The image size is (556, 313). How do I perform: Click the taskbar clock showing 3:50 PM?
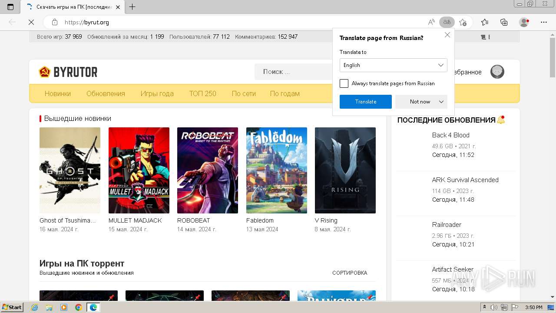[x=533, y=307]
